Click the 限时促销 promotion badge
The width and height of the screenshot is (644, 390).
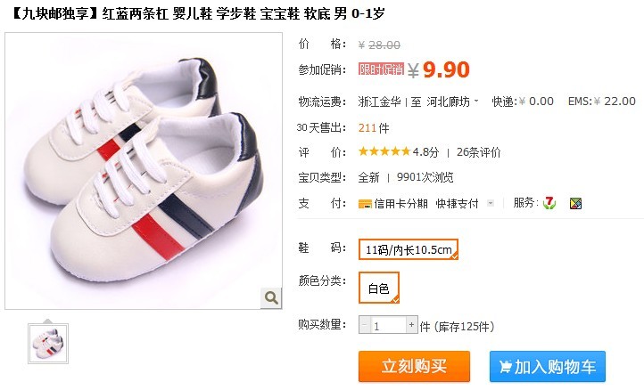[x=381, y=69]
